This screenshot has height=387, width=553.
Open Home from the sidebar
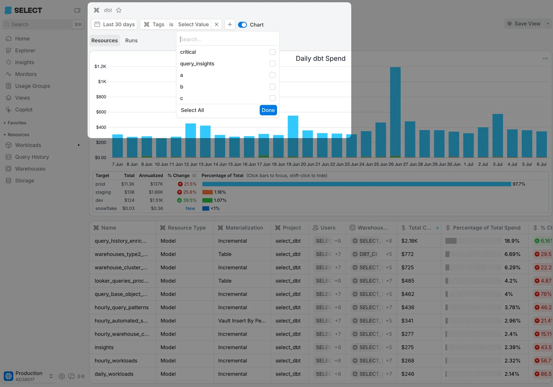coord(22,39)
